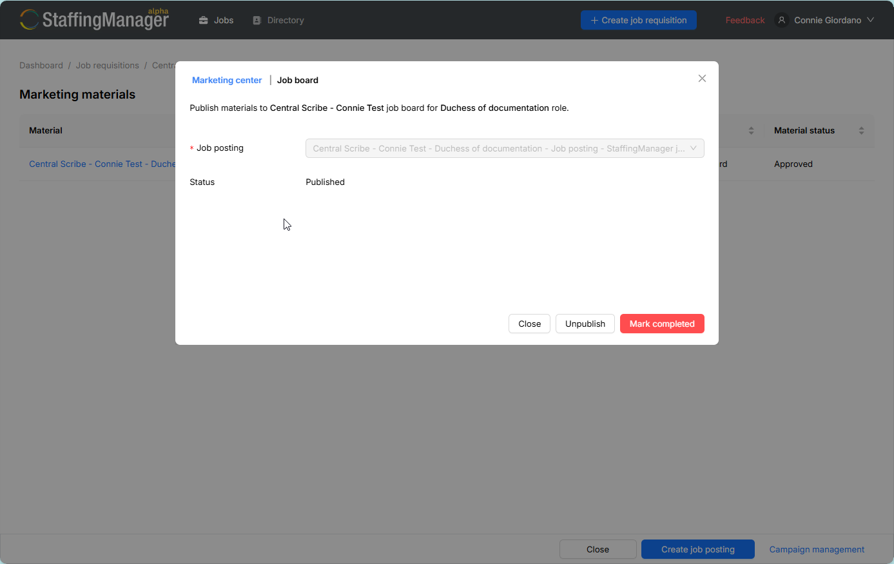Click the Directory contacts icon

point(257,20)
